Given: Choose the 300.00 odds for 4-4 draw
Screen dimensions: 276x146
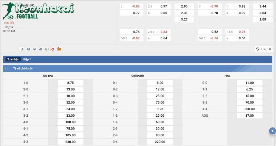Looking at the screenshot, I should (x=249, y=109).
